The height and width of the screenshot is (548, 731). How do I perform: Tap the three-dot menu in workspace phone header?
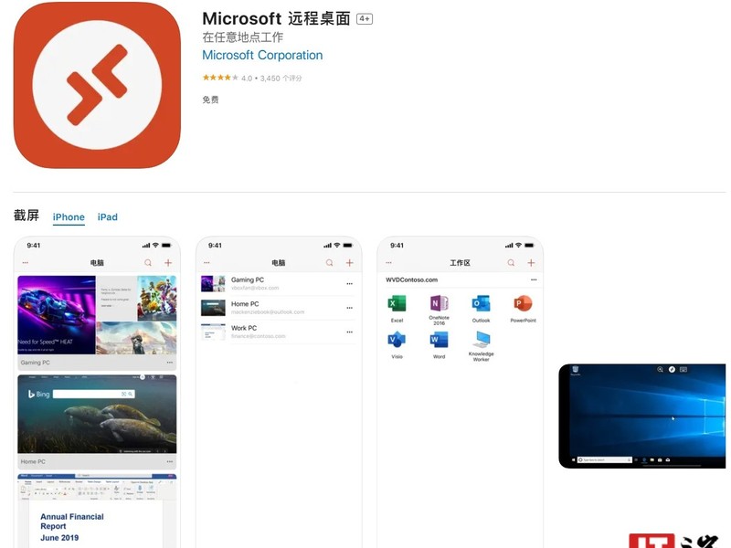[x=388, y=263]
